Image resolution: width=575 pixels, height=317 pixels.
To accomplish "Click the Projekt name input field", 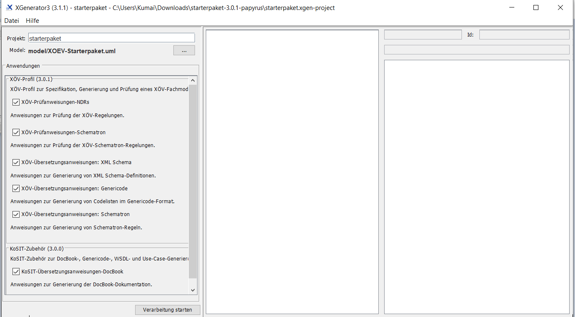I will pos(111,38).
